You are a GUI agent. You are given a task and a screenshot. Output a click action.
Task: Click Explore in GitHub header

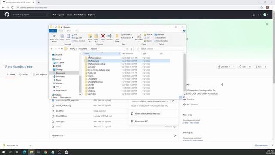91,15
